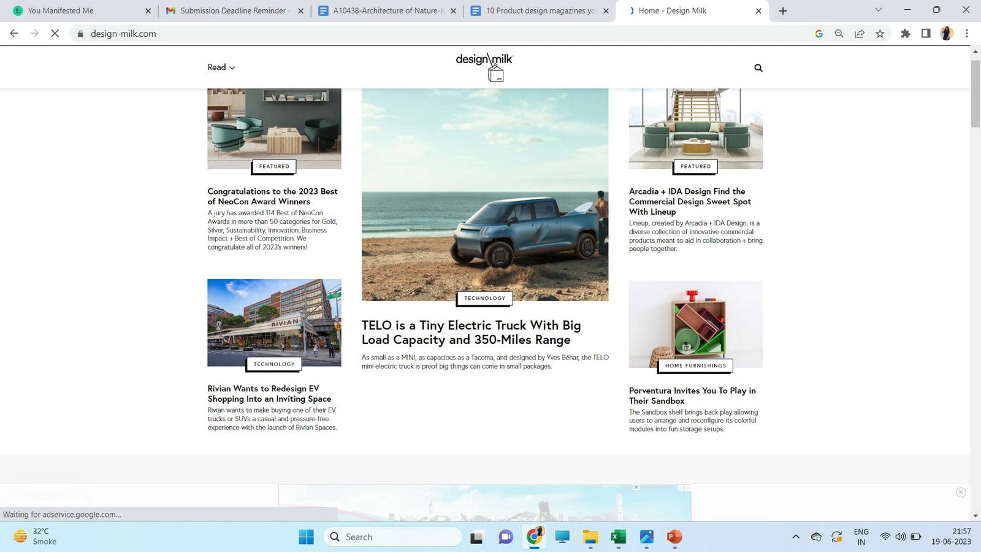981x552 pixels.
Task: Open Arcadia + IDA Design article headline
Action: (x=690, y=201)
